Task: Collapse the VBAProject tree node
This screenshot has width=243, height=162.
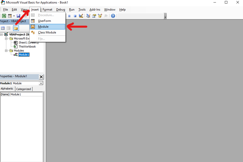Action: coord(2,34)
